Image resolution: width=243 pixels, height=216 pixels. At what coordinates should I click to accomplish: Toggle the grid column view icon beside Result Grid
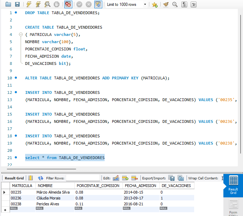(x=31, y=178)
